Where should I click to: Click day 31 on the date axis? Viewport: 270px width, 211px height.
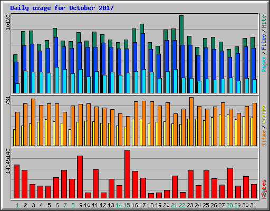coord(253,205)
